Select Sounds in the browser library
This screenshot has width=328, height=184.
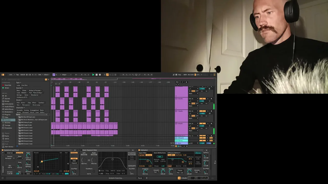pyautogui.click(x=7, y=99)
